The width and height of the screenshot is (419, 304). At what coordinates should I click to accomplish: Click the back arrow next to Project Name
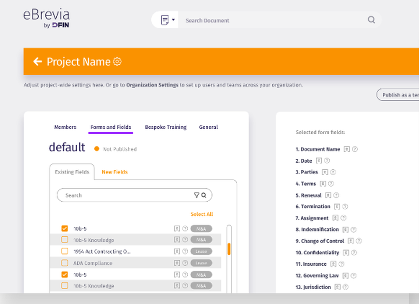[x=37, y=62]
